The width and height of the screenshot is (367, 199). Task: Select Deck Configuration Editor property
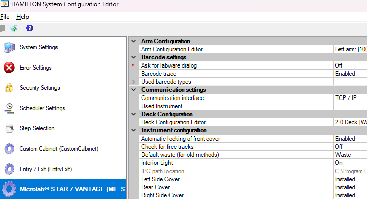[x=236, y=122]
